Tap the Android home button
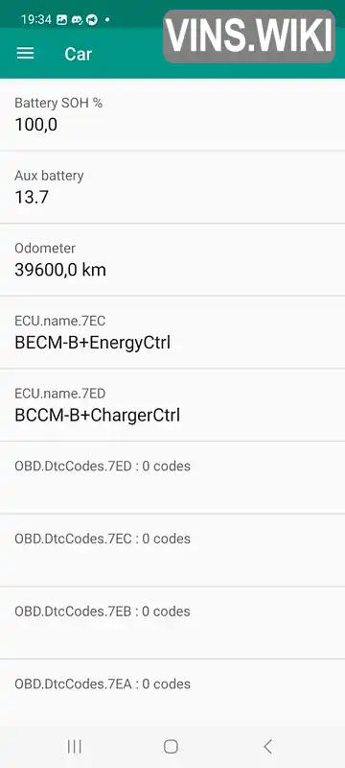The width and height of the screenshot is (345, 768). coord(171,746)
